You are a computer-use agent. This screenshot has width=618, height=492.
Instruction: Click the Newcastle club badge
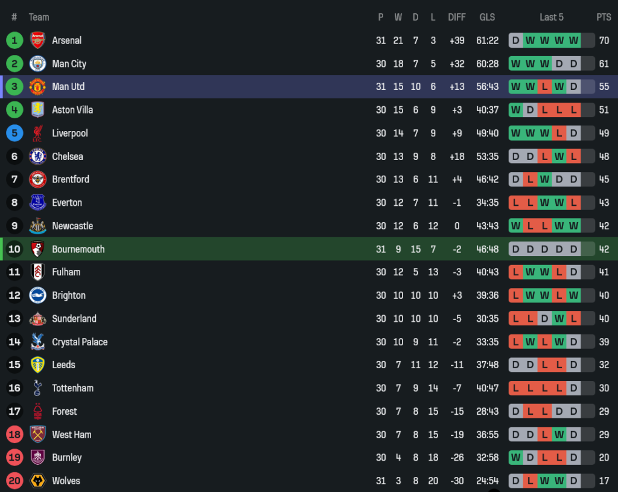(x=37, y=226)
